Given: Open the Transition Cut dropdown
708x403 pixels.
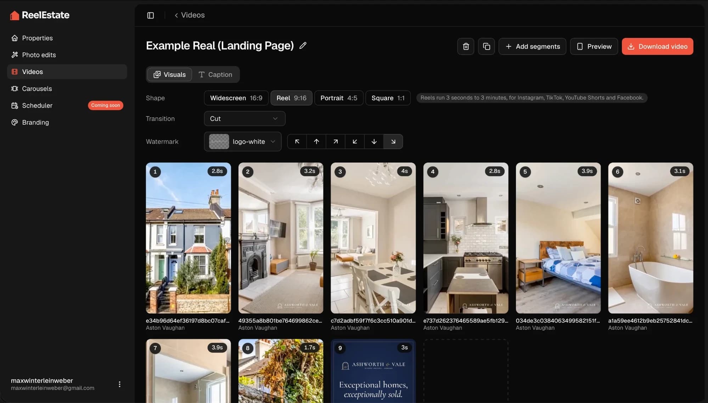Looking at the screenshot, I should [x=245, y=119].
